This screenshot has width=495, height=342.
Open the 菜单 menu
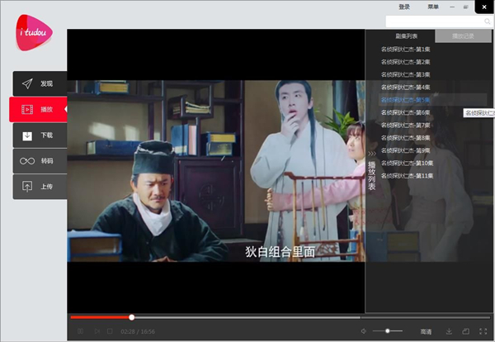(433, 7)
